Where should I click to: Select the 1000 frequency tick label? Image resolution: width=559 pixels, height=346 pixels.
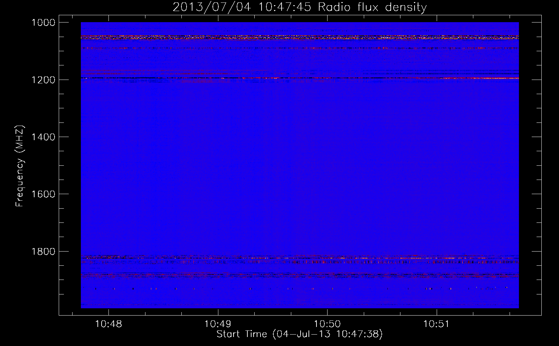[x=43, y=22]
